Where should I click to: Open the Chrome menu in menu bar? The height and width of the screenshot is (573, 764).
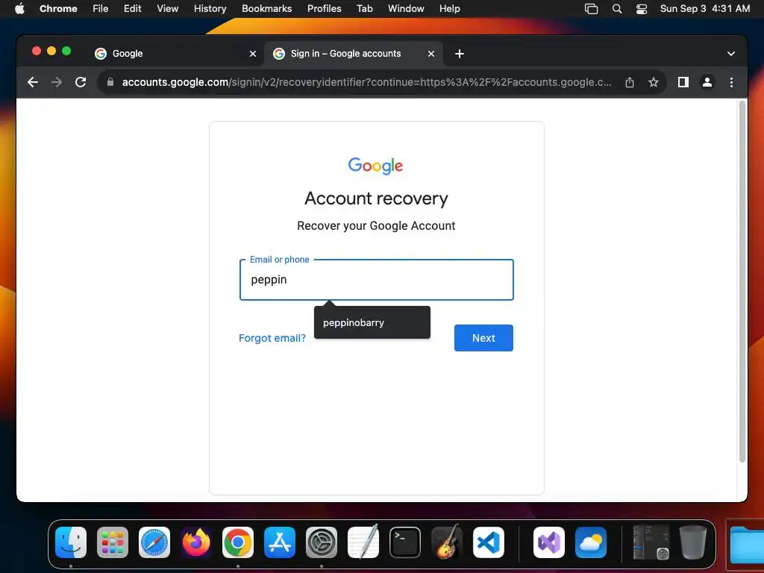(x=58, y=9)
